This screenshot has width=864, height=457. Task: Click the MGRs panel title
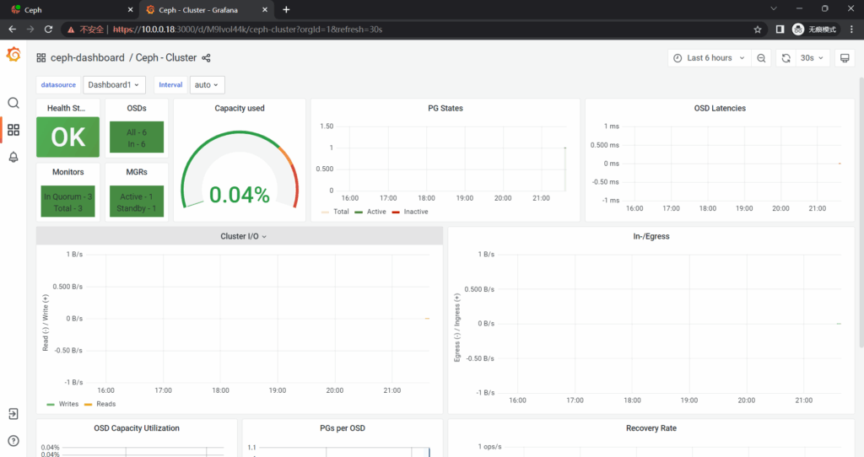pos(137,172)
